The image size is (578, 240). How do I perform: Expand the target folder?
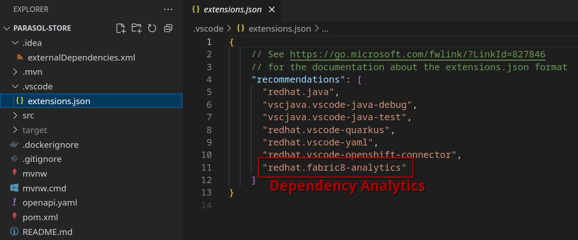pos(34,130)
